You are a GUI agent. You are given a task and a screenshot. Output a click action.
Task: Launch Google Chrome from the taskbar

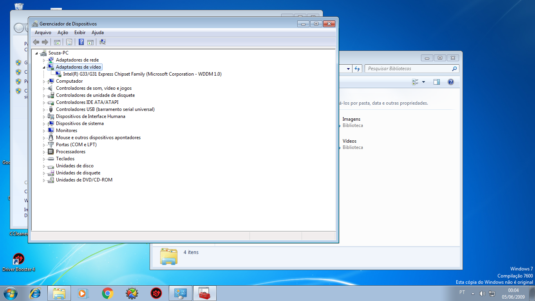tap(108, 293)
